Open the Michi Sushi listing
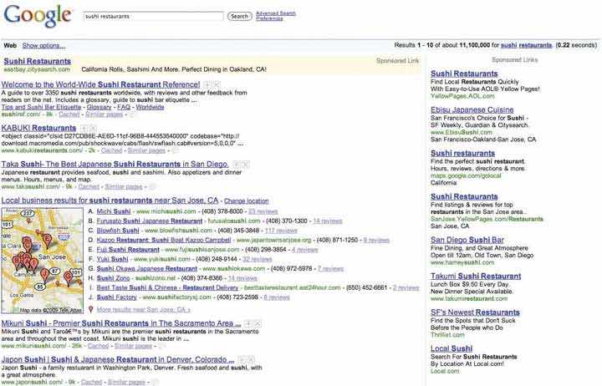Viewport: 602px width, 386px height. (113, 212)
